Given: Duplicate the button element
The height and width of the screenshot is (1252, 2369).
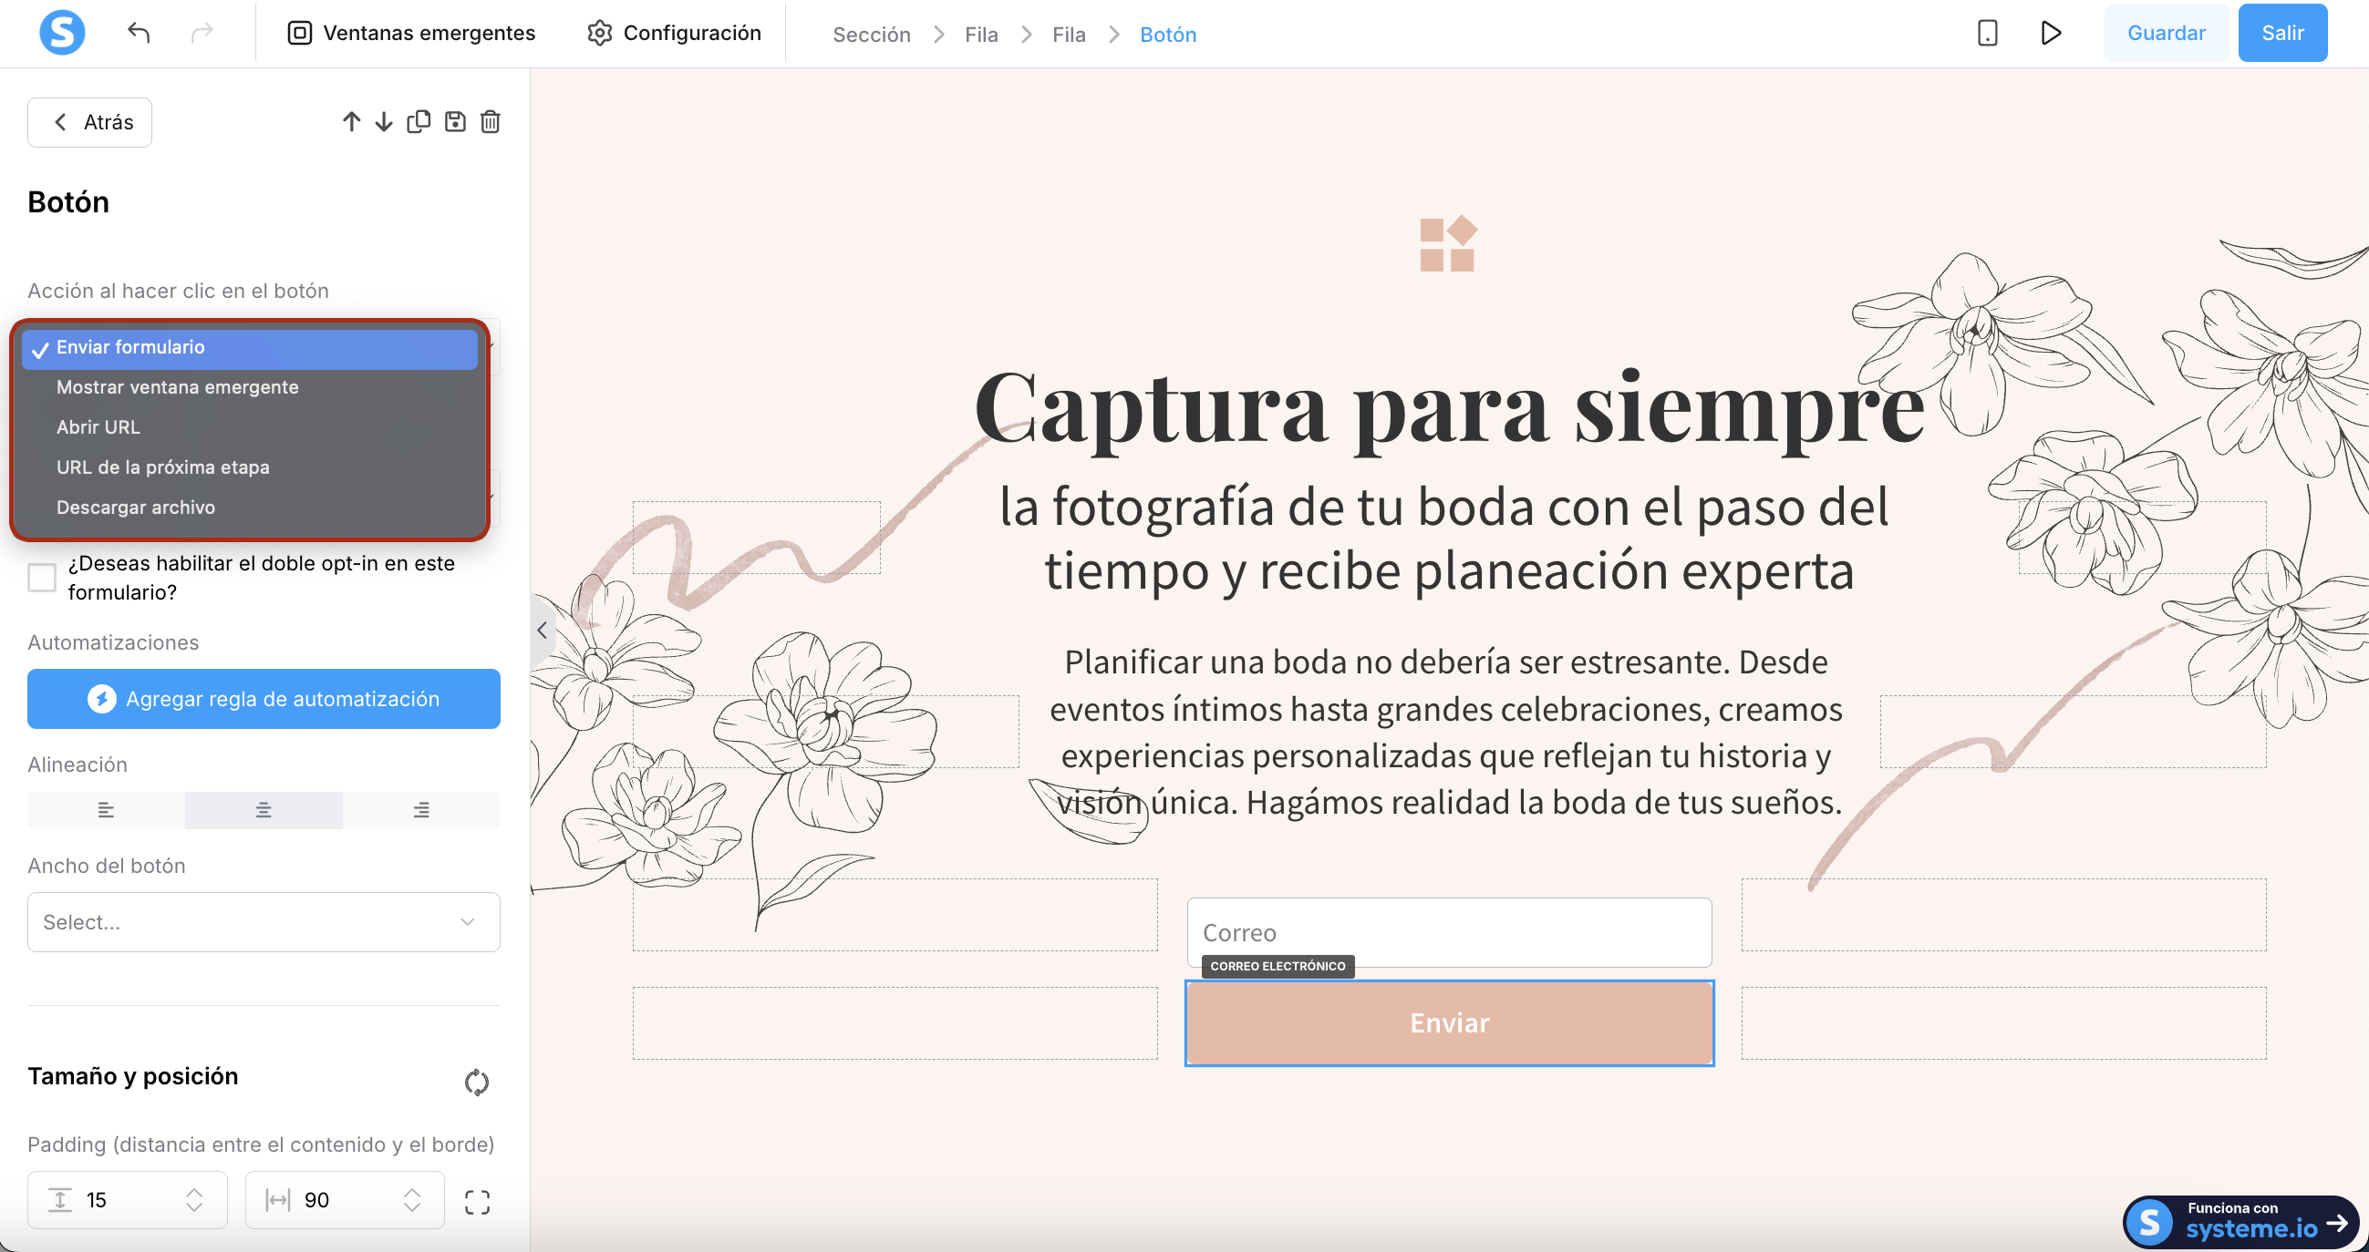Looking at the screenshot, I should 419,121.
